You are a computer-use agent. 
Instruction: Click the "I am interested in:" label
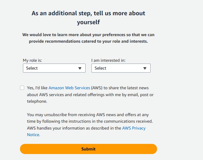[x=109, y=60]
